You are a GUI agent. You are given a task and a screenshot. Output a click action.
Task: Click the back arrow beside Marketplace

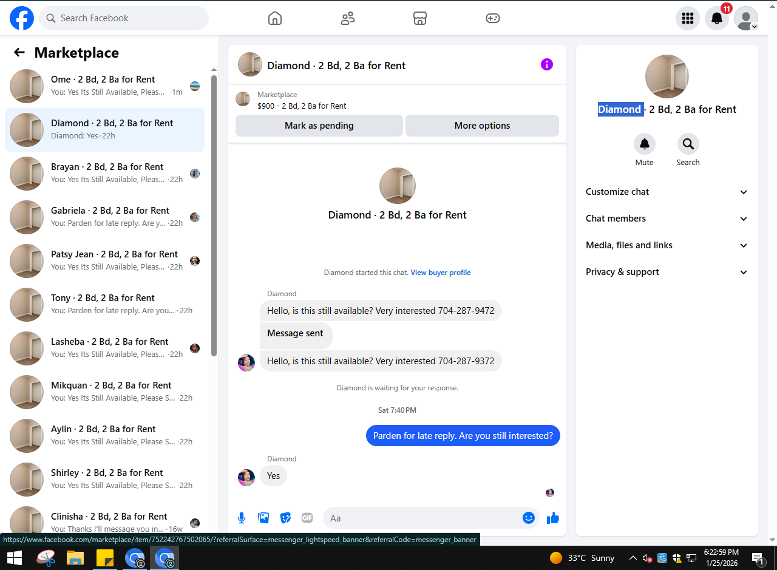pyautogui.click(x=19, y=53)
